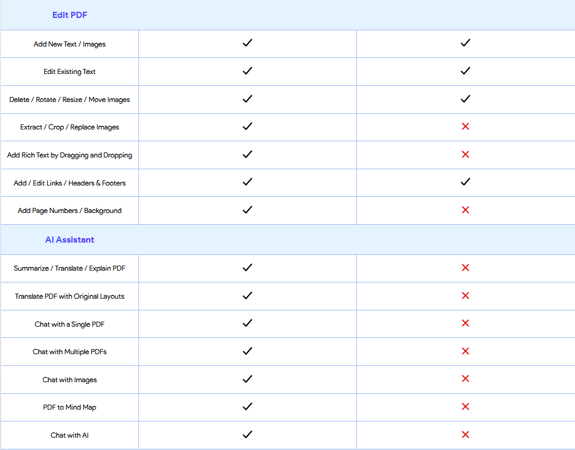Click red X for PDF to Mind Map row
This screenshot has height=450, width=575.
465,406
